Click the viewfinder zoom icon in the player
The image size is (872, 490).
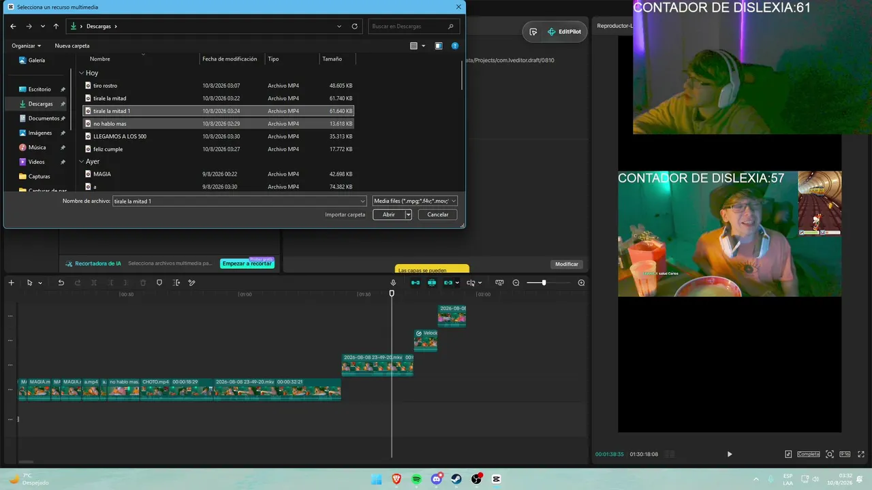coord(830,454)
